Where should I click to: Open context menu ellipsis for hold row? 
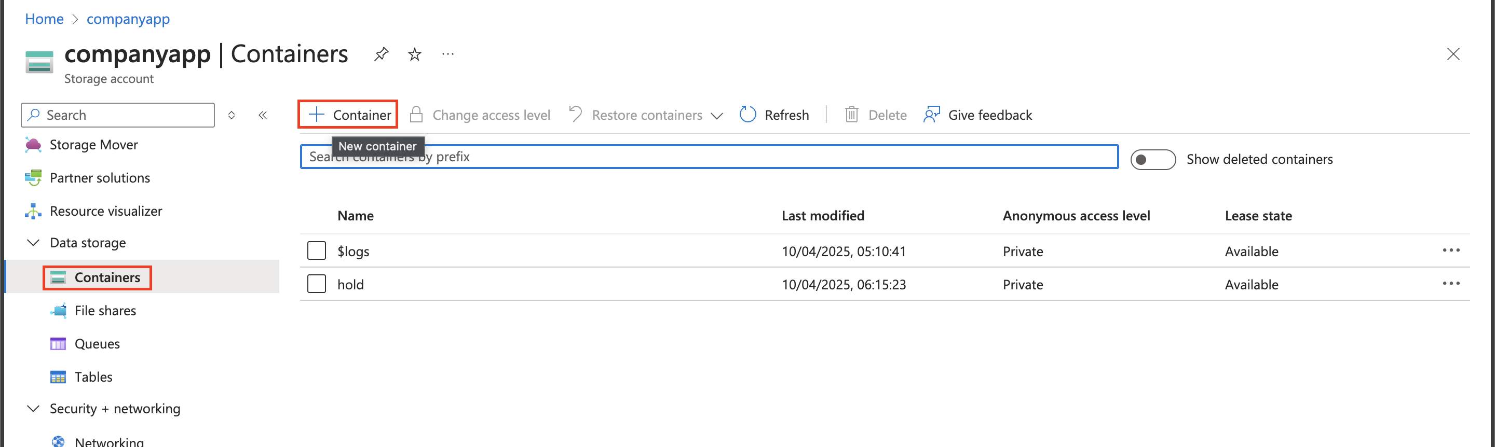[x=1451, y=283]
